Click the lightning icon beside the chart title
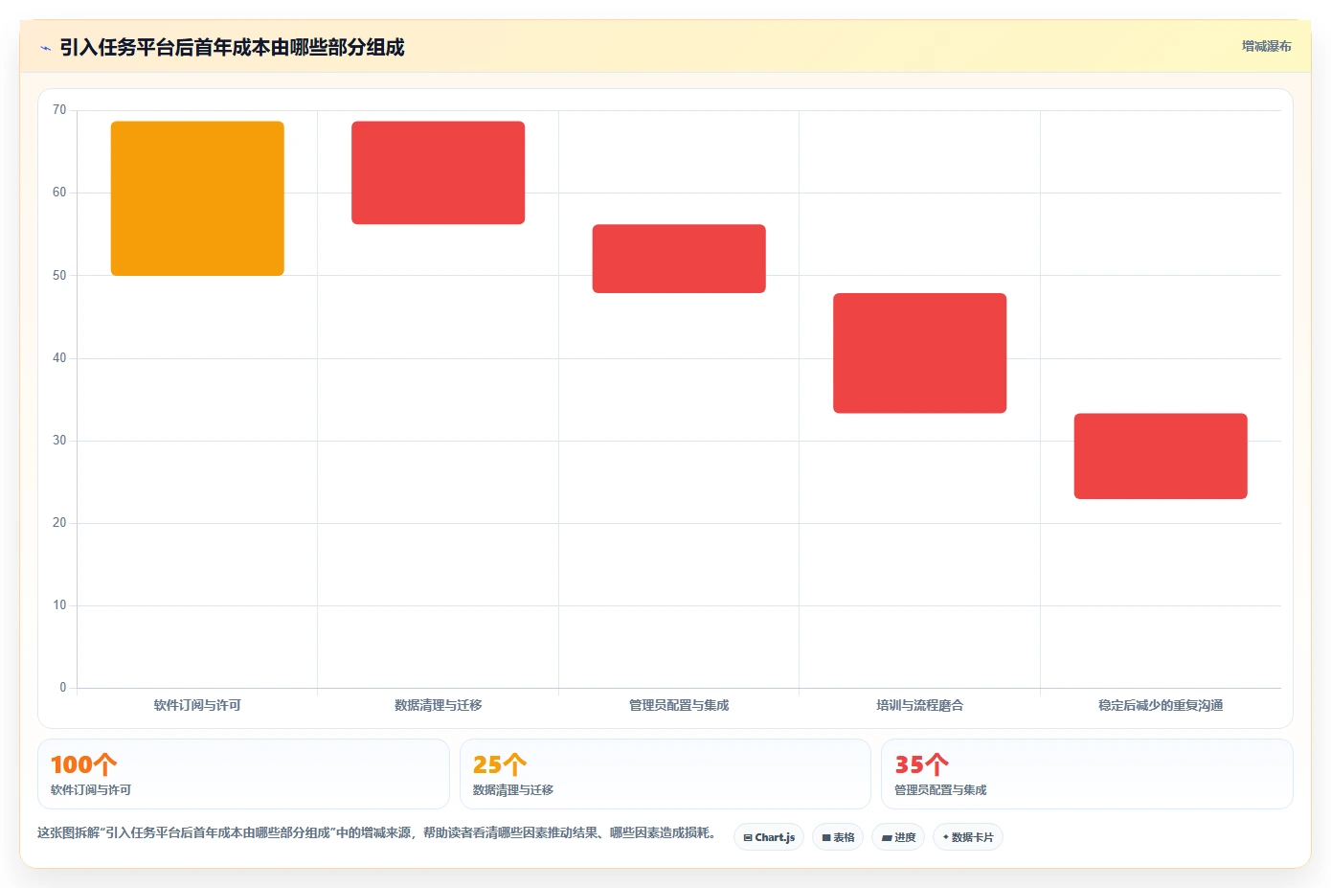 point(45,48)
